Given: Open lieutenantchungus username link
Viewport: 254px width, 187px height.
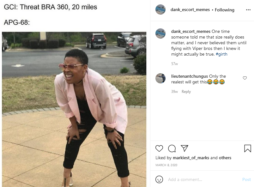Looking at the screenshot, I should coord(189,76).
